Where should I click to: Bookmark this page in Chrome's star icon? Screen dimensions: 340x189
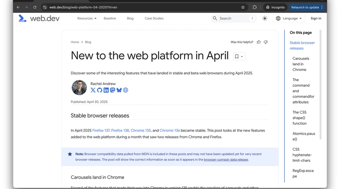point(243,7)
